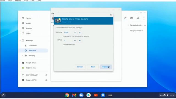Screen dimensions: 176x99
Task: Collapse the File saya tree node
Action: (x=20, y=40)
